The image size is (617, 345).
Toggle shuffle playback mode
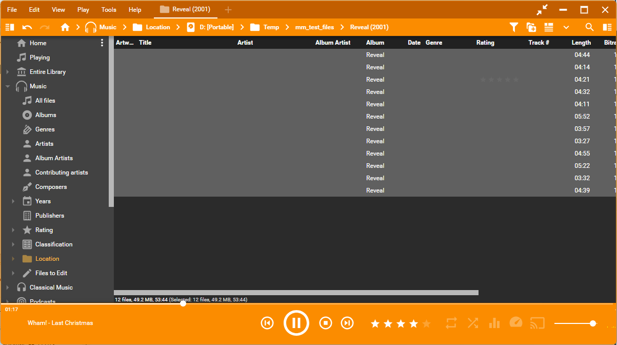472,323
